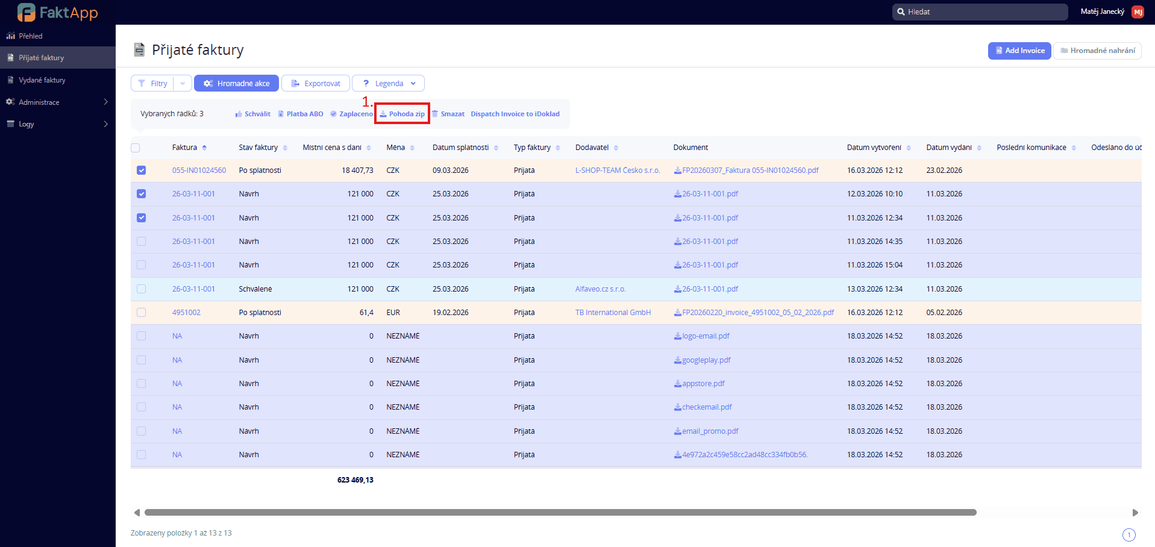Screen dimensions: 1155x547
Task: Expand Logy submenu chevron
Action: [106, 124]
